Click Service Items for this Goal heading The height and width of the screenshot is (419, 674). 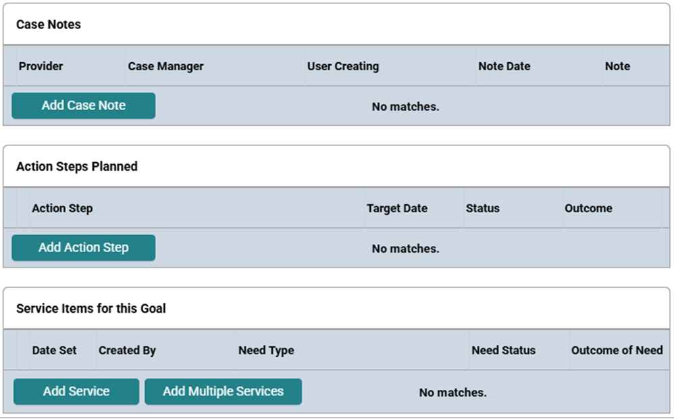click(90, 308)
